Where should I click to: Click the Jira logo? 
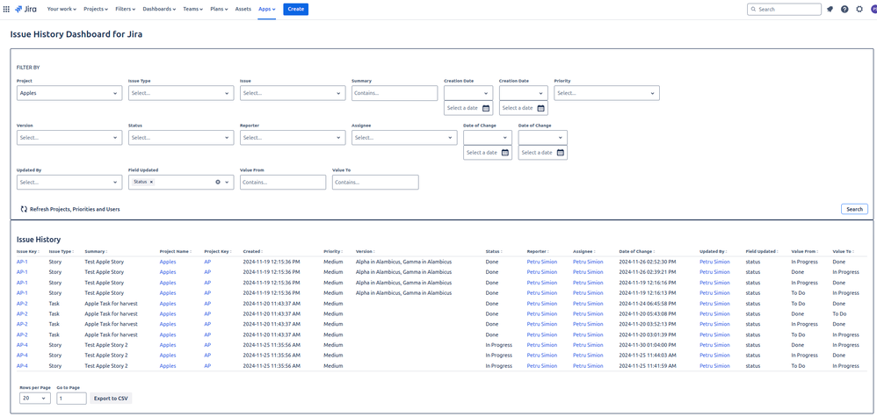click(26, 9)
